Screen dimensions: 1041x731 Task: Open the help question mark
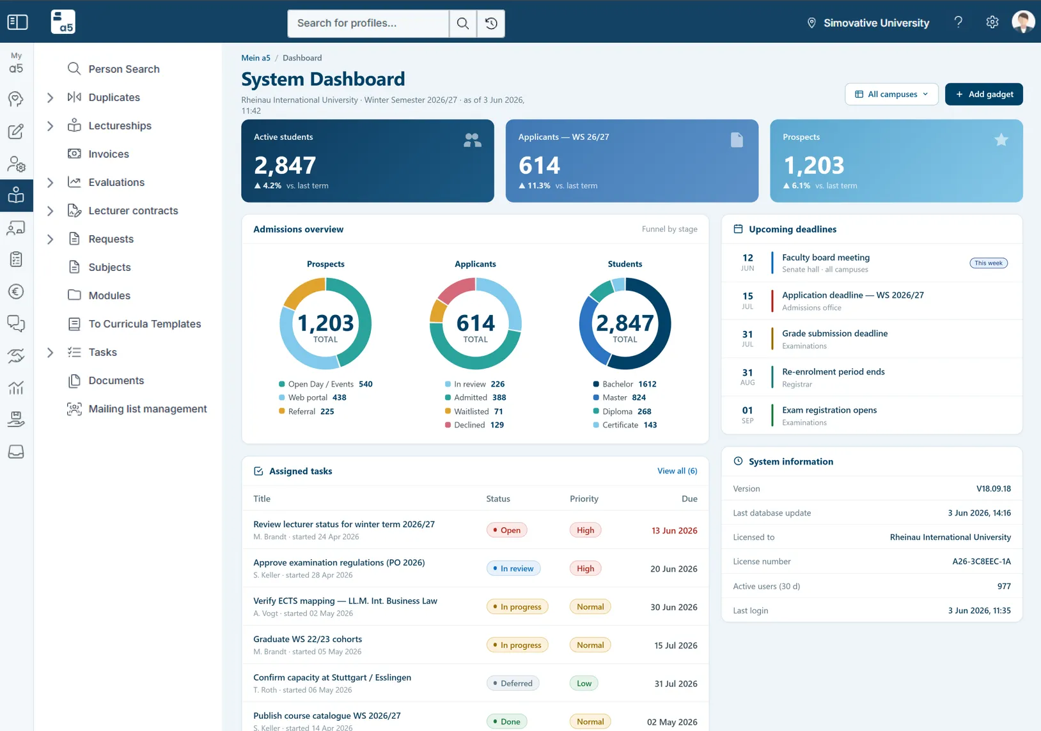click(x=958, y=22)
